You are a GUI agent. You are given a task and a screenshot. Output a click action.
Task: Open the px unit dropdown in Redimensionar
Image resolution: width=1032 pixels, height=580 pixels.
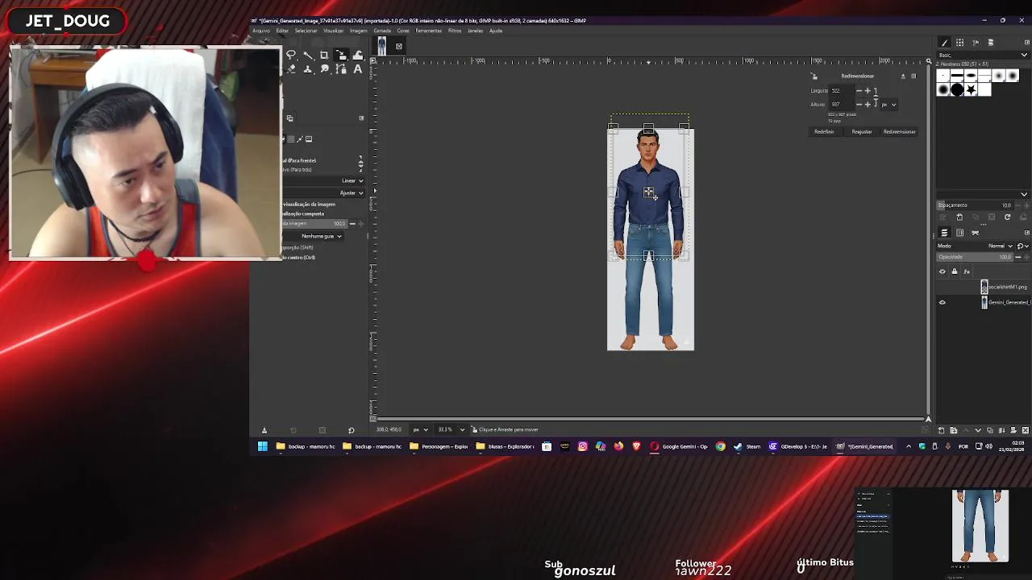point(888,105)
